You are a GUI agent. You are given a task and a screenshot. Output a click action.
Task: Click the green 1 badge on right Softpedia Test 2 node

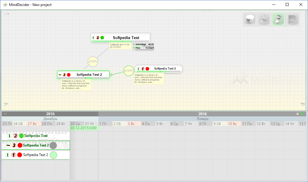click(138, 69)
